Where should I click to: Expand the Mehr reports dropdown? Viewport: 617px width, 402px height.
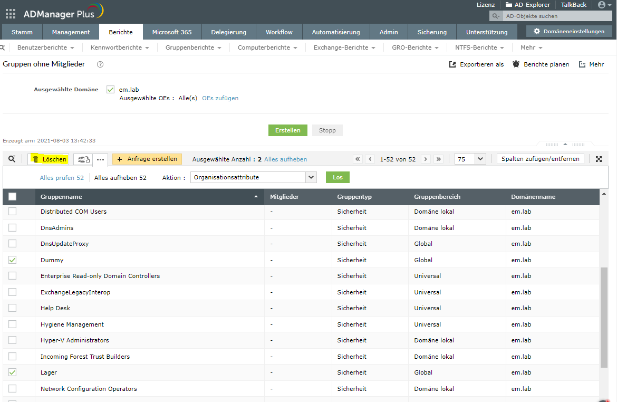point(532,47)
